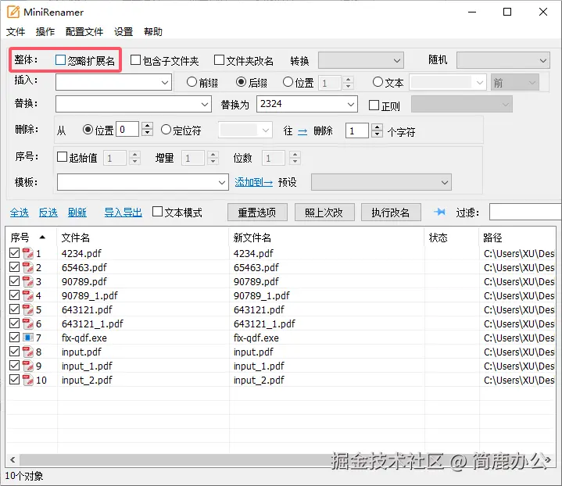Select the 文本 radio button
This screenshot has width=562, height=486.
point(378,82)
